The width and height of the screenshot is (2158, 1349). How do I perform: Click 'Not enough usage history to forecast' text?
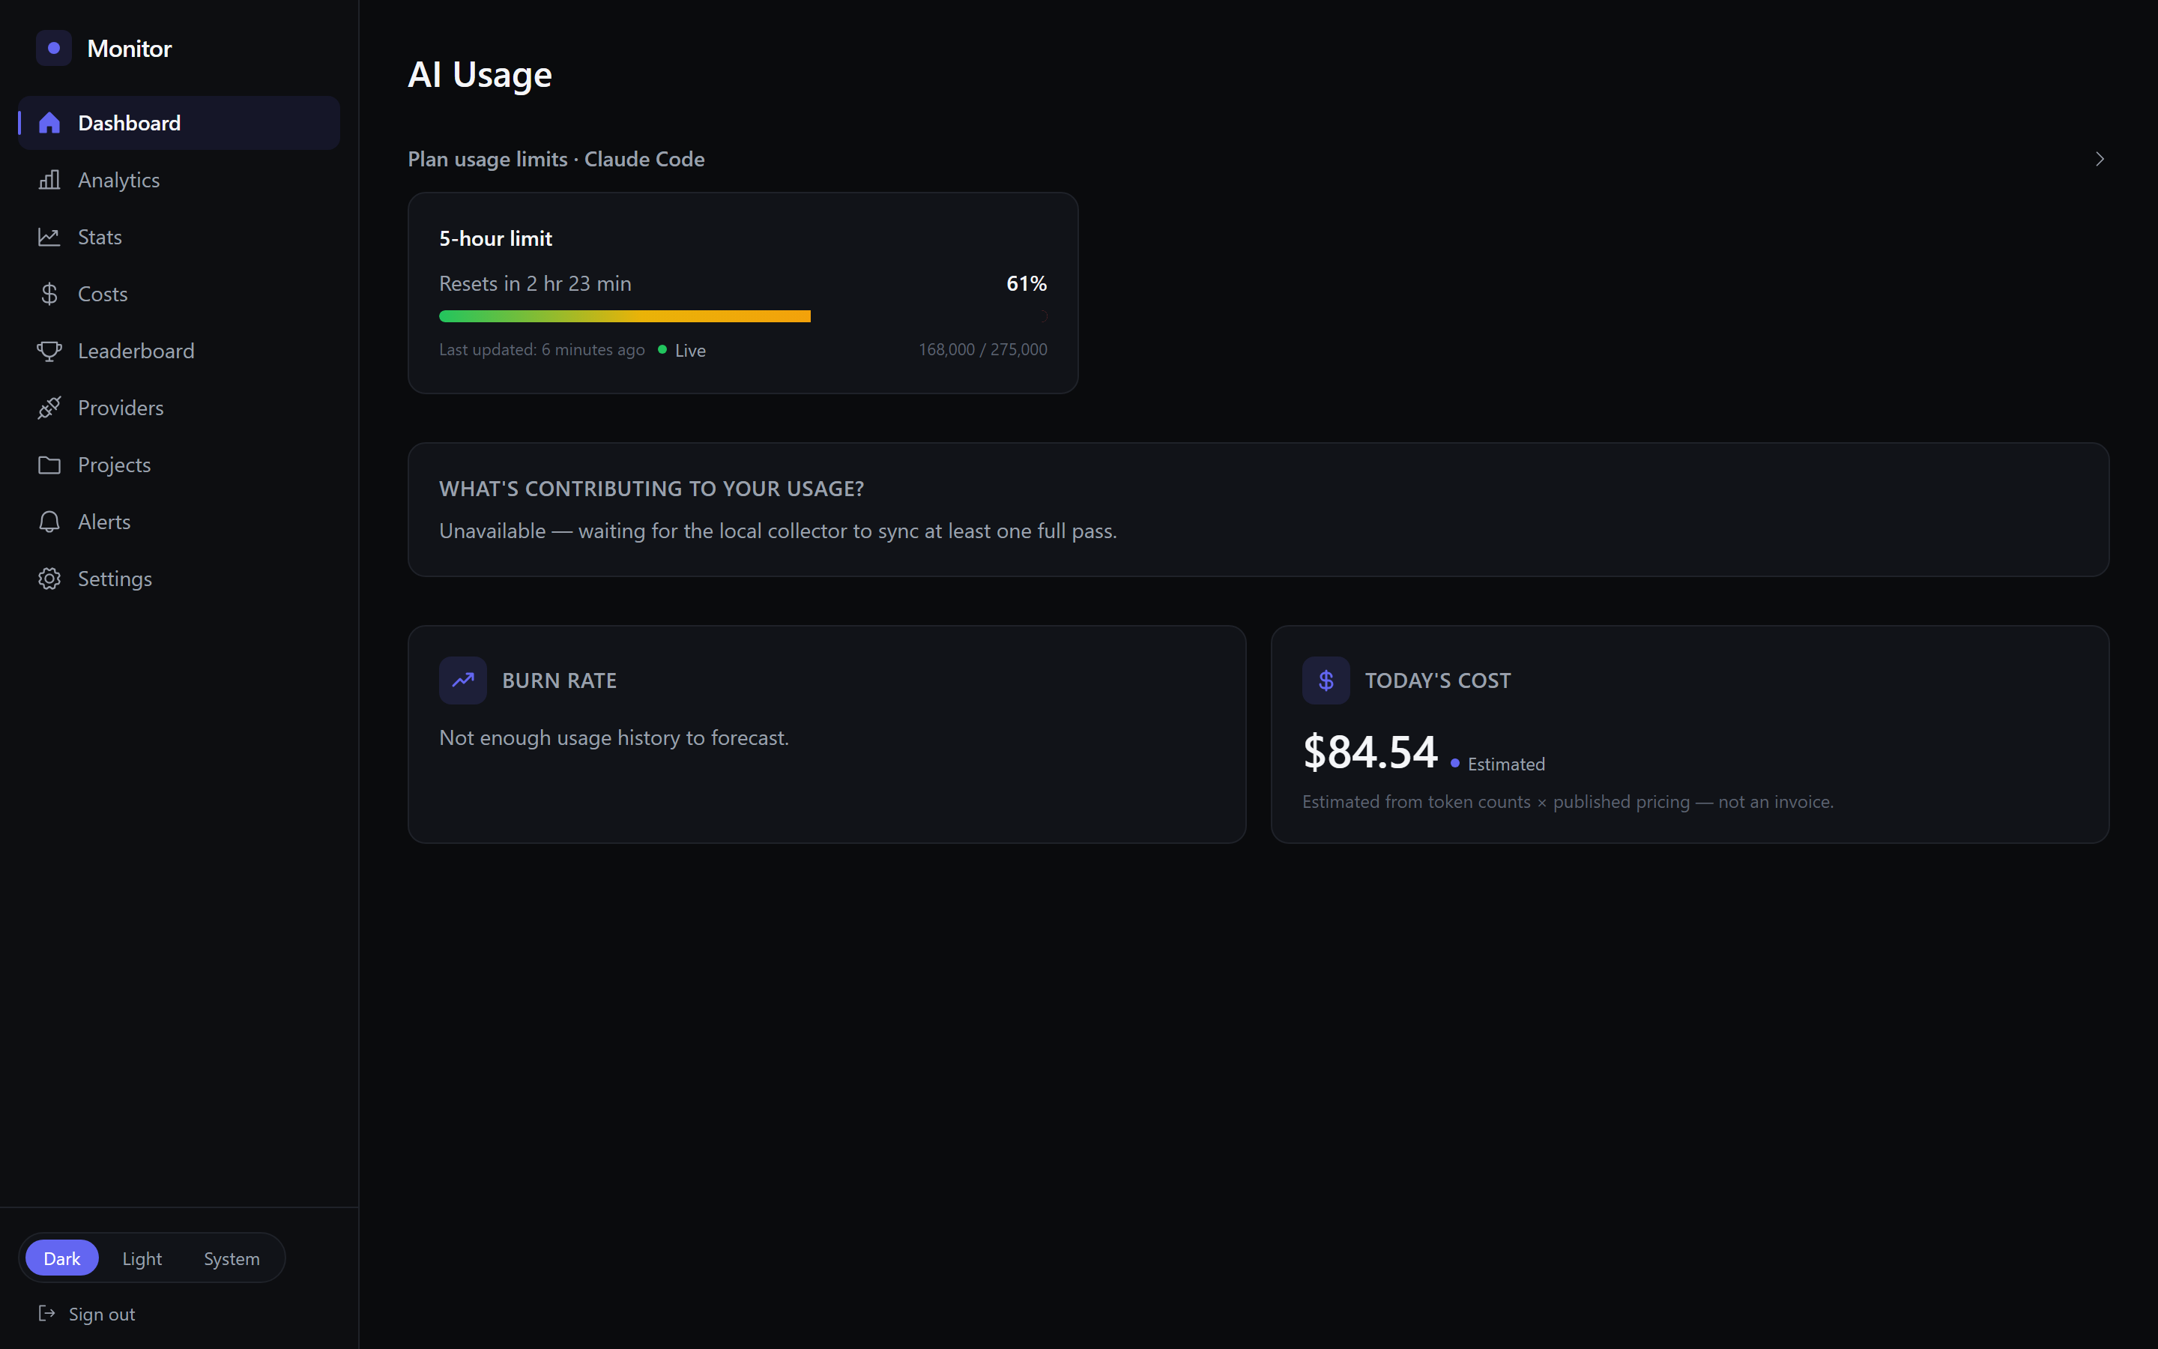[x=614, y=738]
